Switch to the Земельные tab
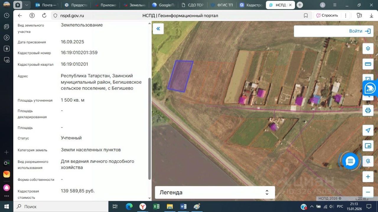 135,5
